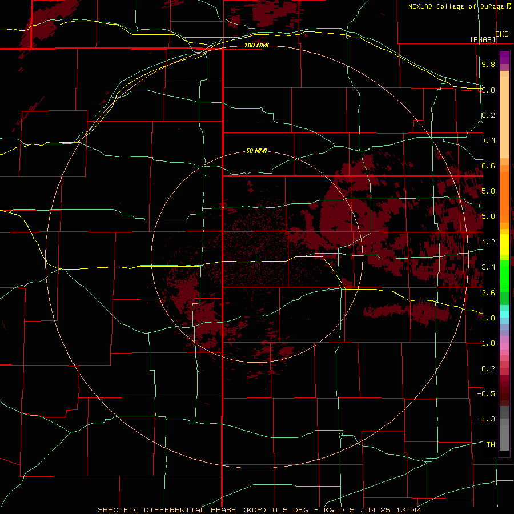Click the 5.8 scale value
This screenshot has height=514, width=514.
tap(488, 191)
